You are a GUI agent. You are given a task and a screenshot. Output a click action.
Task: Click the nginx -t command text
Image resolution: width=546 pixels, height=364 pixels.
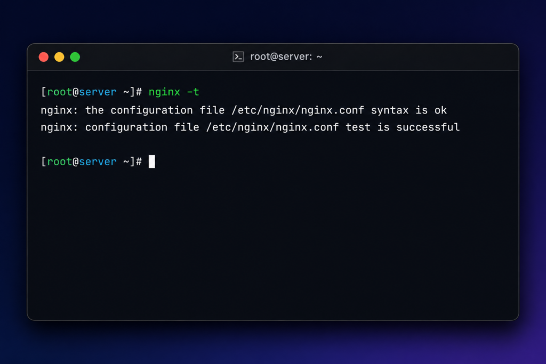[x=174, y=92]
